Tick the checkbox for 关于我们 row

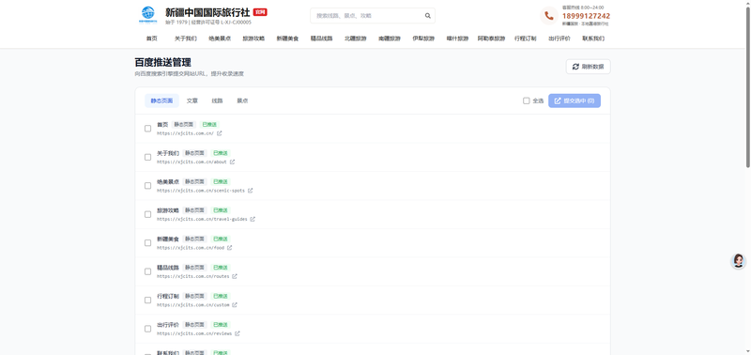point(148,157)
